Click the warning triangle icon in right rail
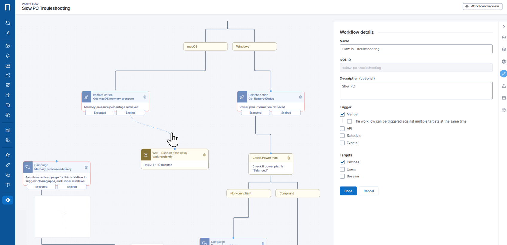 click(503, 86)
